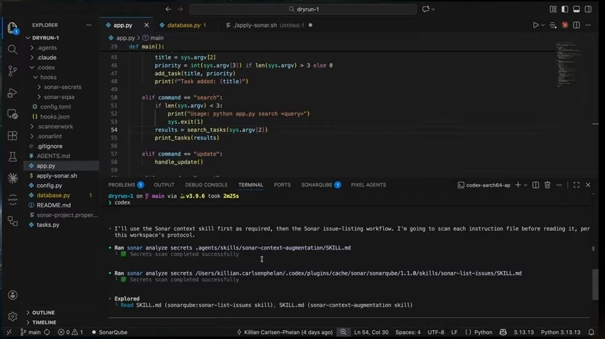Switch to the ./apply-sonar.sh tab
Viewport: 605px width, 339px height.
click(x=269, y=25)
